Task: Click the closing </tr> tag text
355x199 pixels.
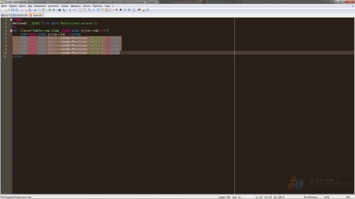Action: pyautogui.click(x=17, y=56)
